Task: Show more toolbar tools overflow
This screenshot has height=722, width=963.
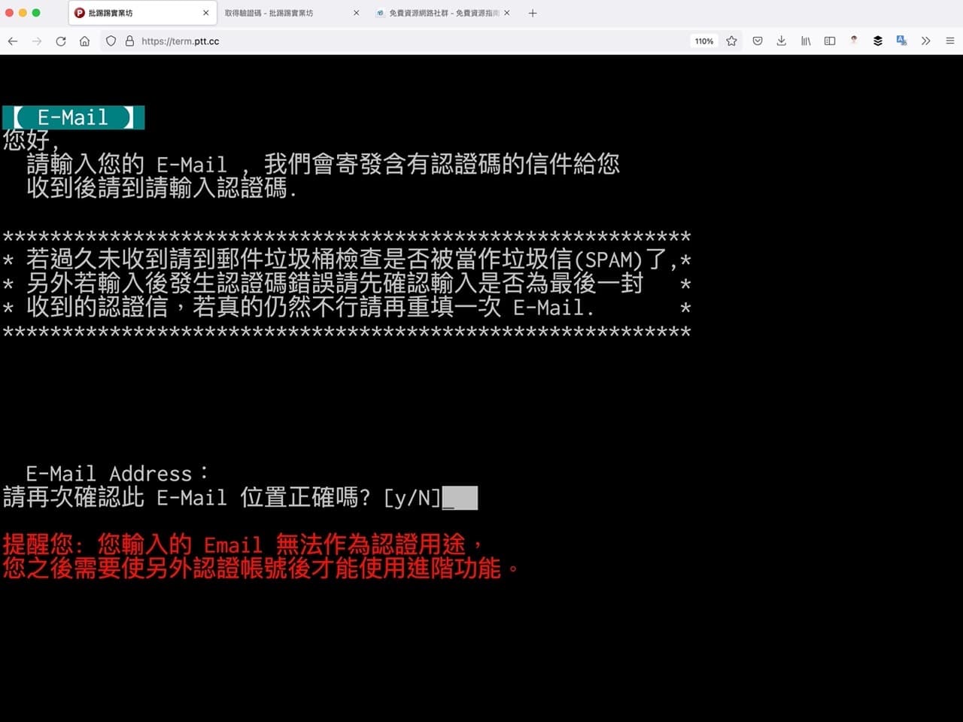Action: (926, 41)
